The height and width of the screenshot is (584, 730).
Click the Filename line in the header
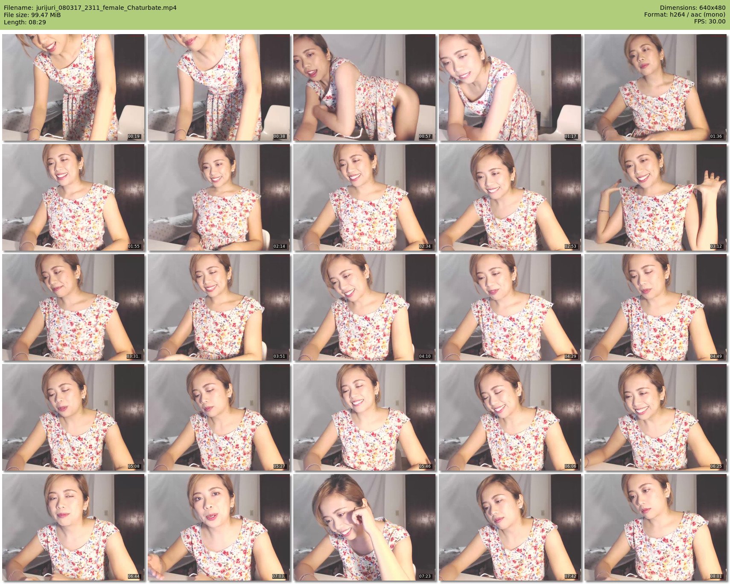(x=90, y=8)
